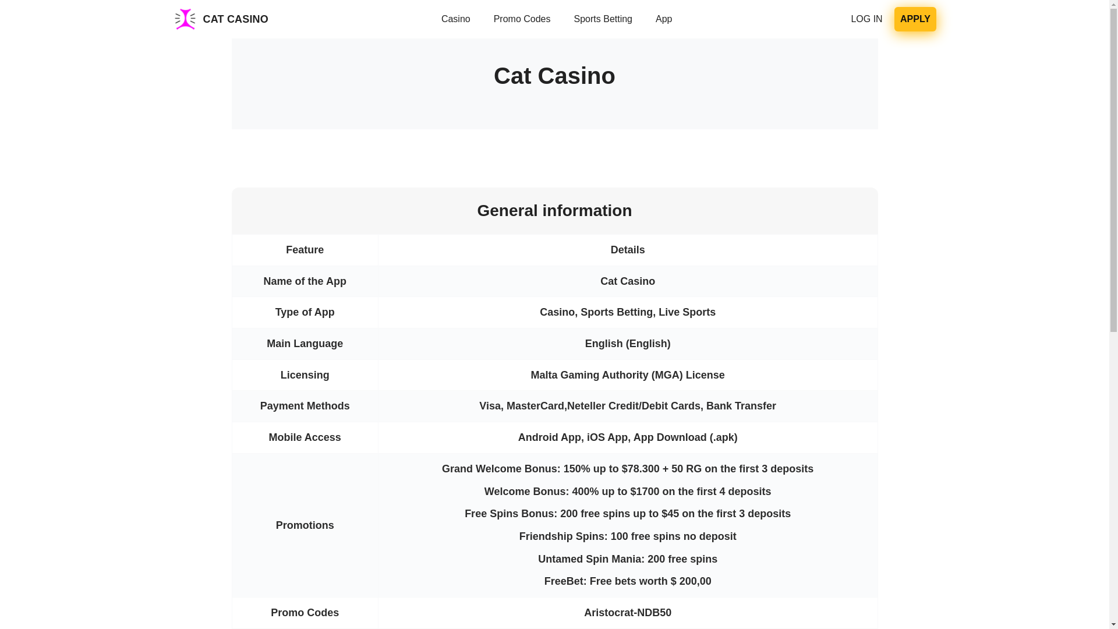Select the Aristocrat-NDB50 promo code cell
Image resolution: width=1118 pixels, height=629 pixels.
coord(627,613)
